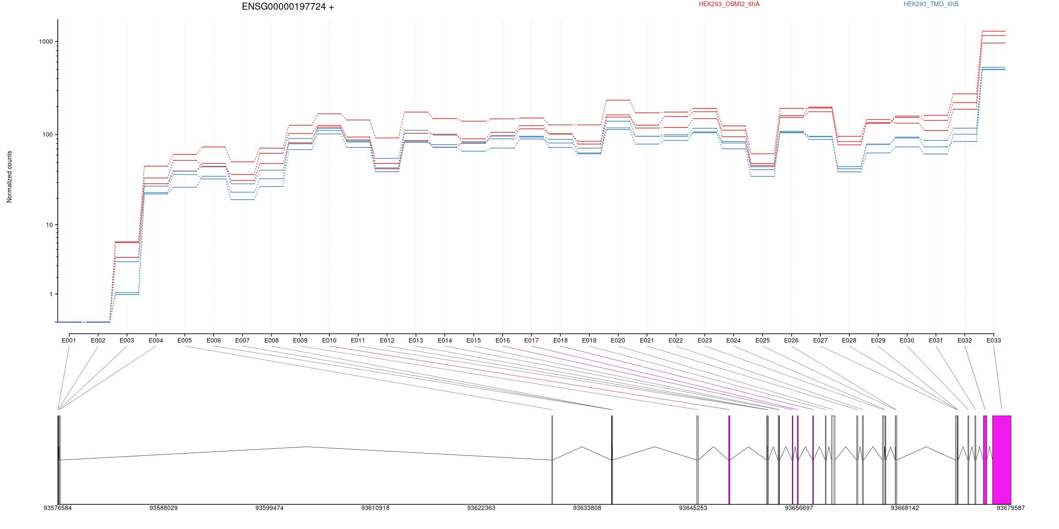Select exon label E032

pyautogui.click(x=965, y=340)
